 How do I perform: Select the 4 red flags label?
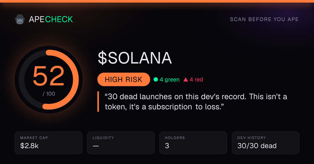[x=196, y=80]
